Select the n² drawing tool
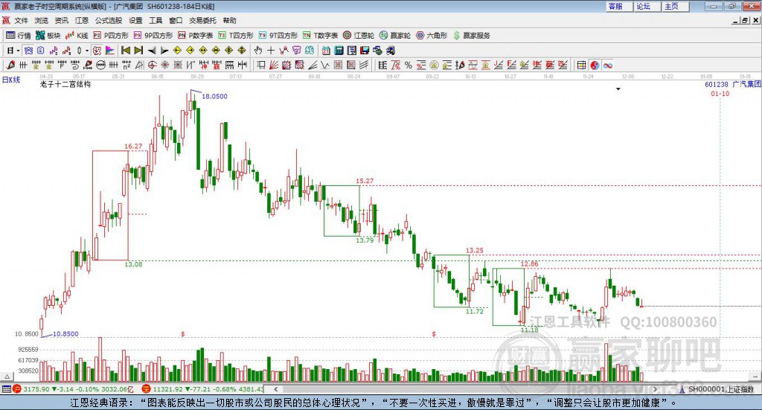Viewport: 762px width, 410px height. coord(127,65)
